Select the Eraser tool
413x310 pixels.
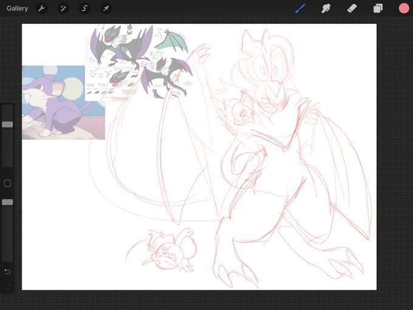coord(352,9)
